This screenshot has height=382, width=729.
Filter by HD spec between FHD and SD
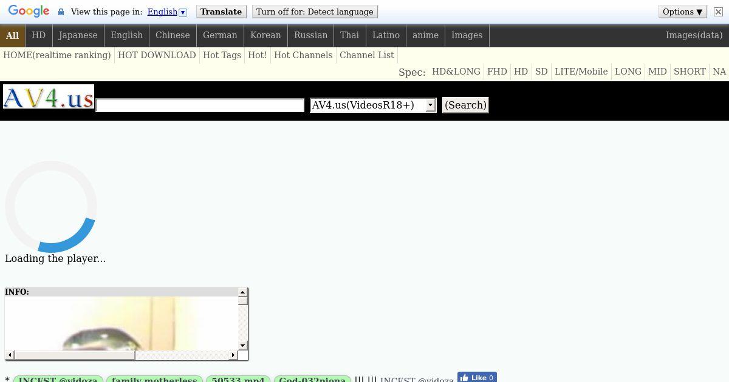click(521, 72)
